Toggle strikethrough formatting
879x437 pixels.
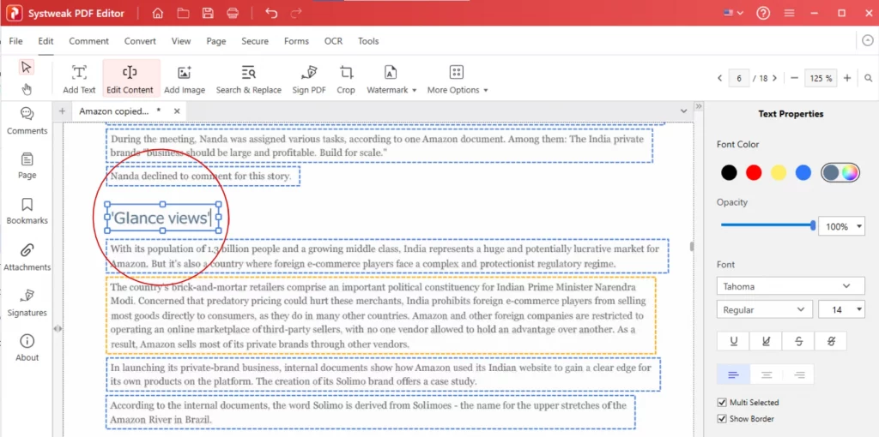(x=798, y=341)
